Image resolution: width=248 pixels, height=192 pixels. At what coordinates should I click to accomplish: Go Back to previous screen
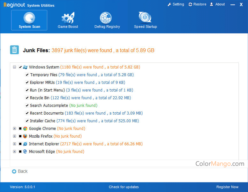point(23,172)
